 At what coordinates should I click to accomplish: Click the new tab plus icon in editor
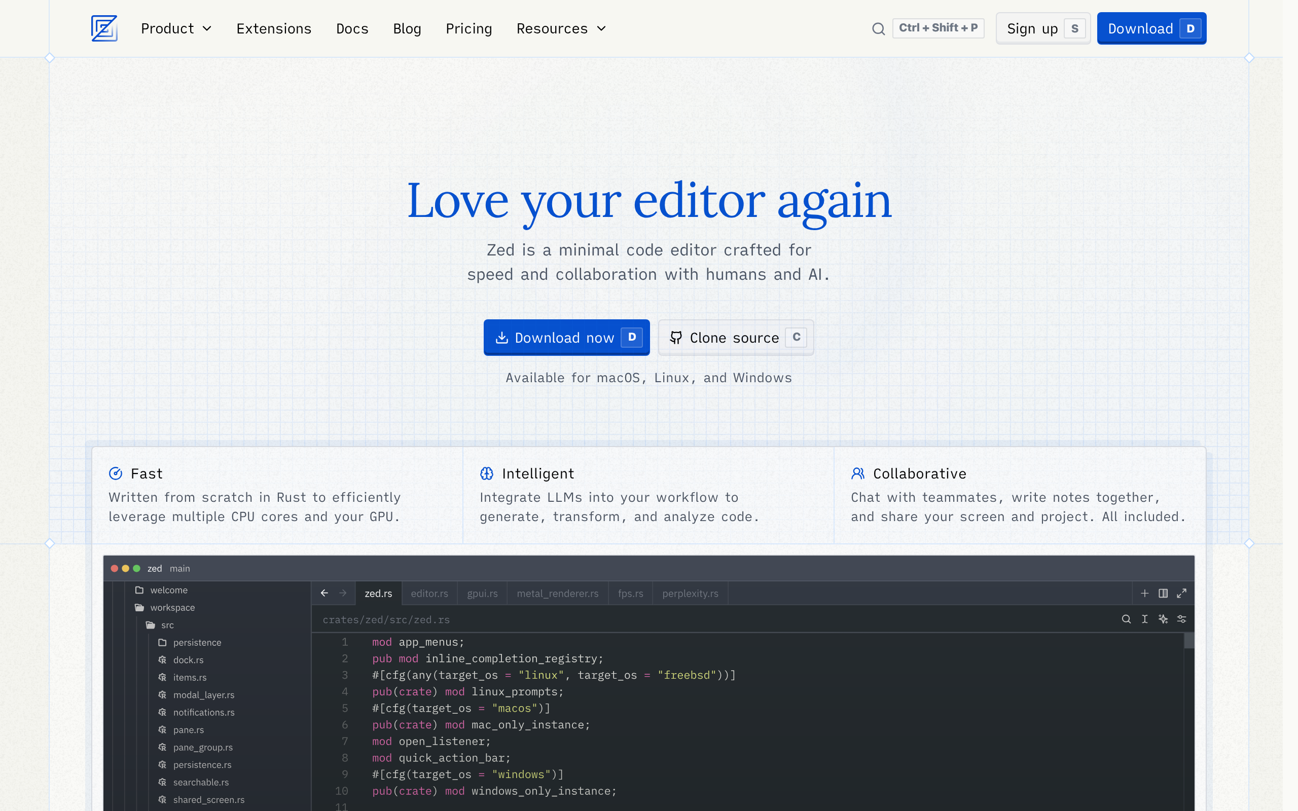pyautogui.click(x=1144, y=593)
